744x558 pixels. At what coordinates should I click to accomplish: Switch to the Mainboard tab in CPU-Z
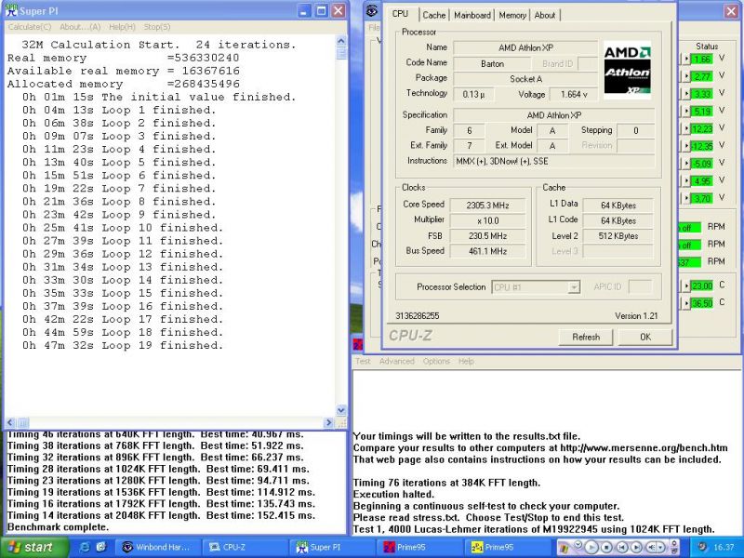pos(472,15)
